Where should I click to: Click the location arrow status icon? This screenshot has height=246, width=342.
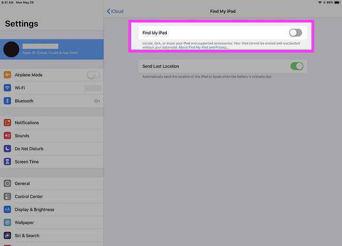[x=324, y=3]
